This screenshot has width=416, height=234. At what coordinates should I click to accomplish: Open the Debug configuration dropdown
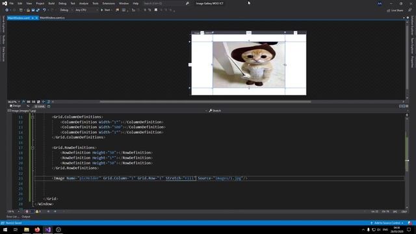[66, 10]
